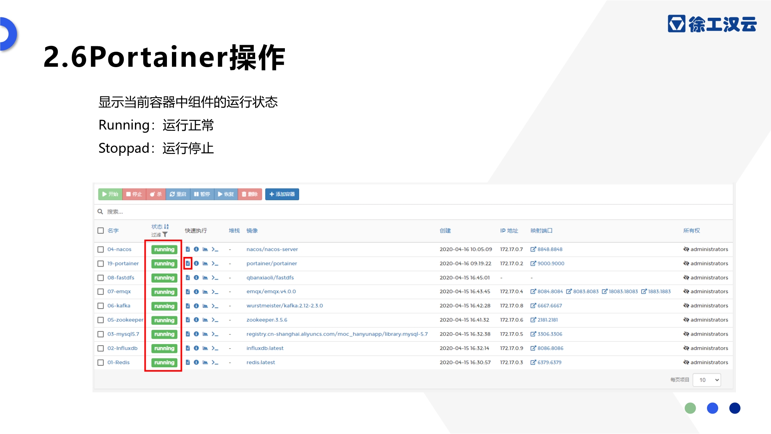Screen dimensions: 771x434
Task: Open console icon for 05-zookeeper
Action: 215,320
